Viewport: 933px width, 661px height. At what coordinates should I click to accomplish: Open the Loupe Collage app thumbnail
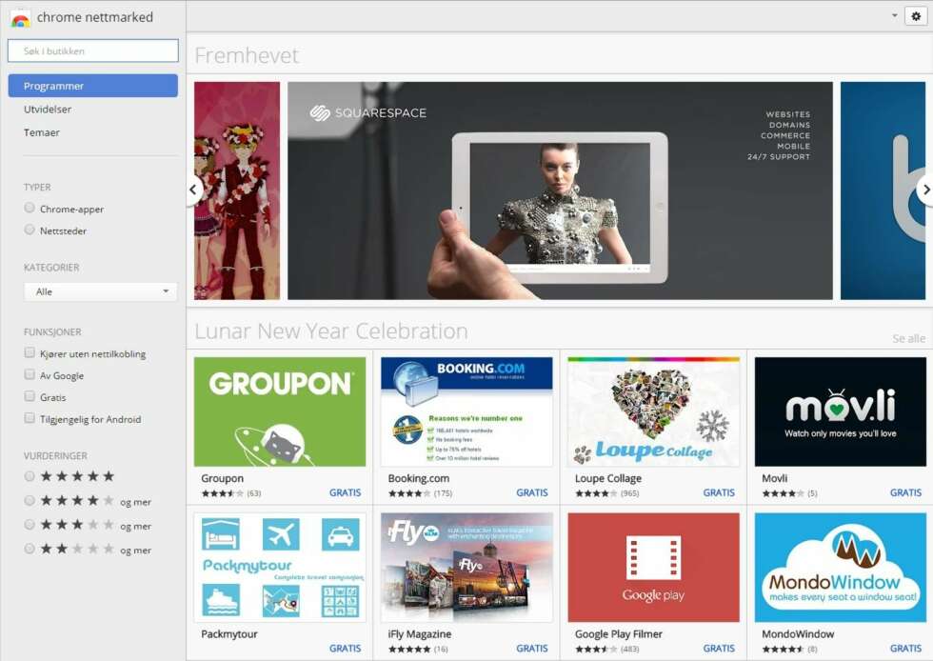pyautogui.click(x=653, y=411)
